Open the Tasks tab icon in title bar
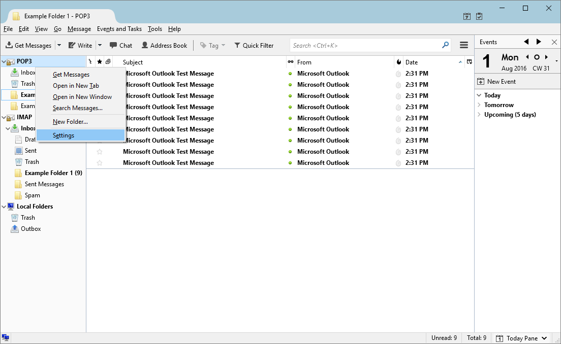 [x=479, y=16]
